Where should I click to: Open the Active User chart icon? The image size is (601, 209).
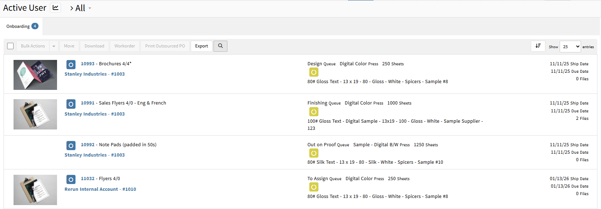click(55, 8)
